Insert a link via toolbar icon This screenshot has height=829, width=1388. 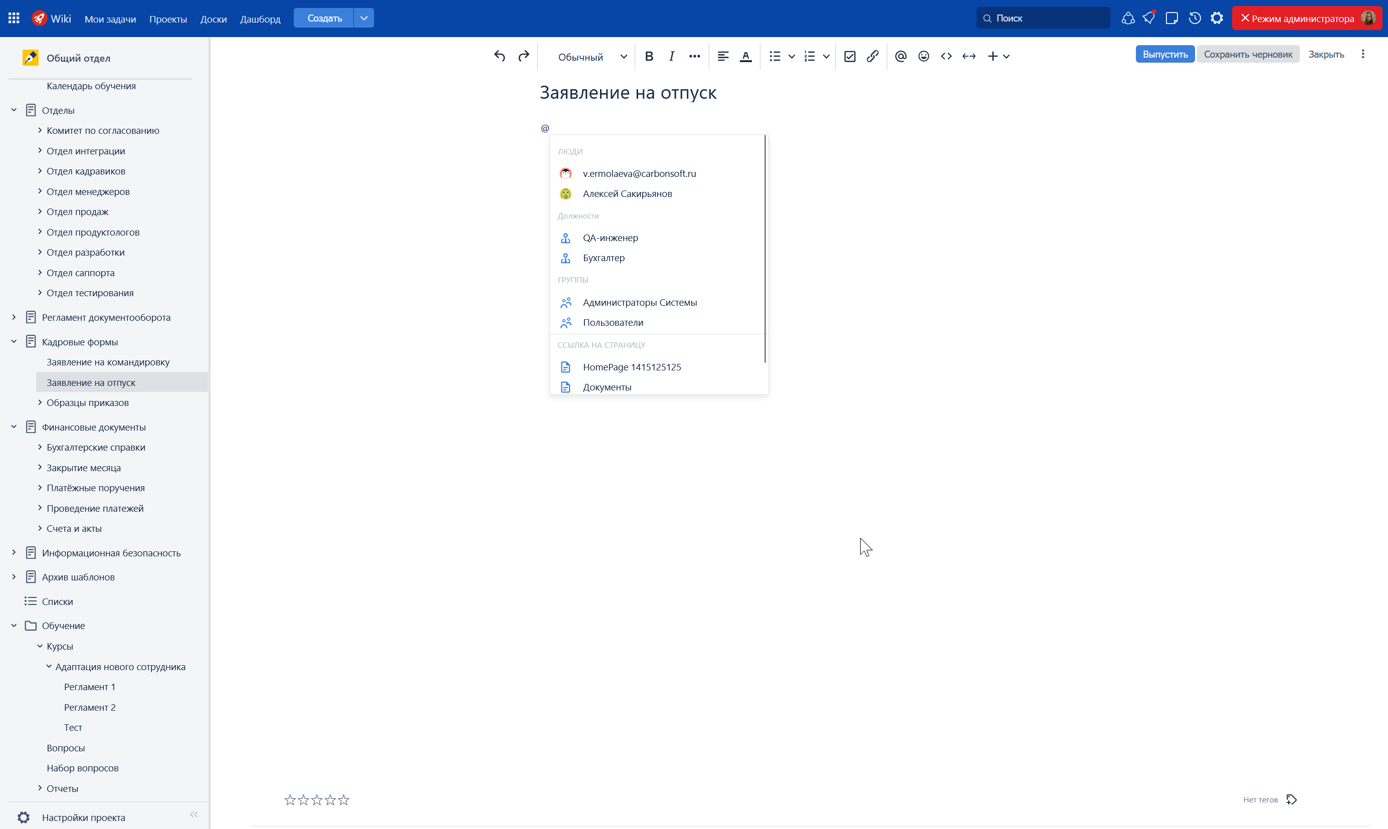click(873, 56)
